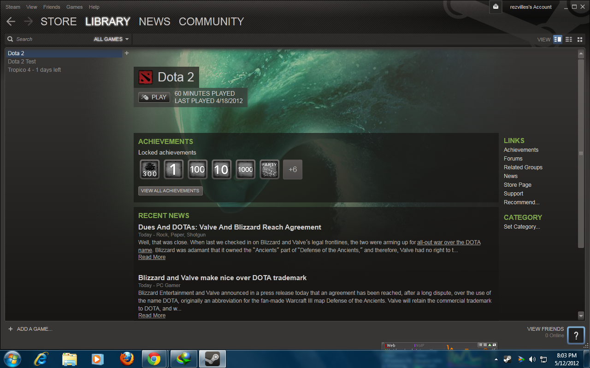Select Dota 2 Test in the games list
The width and height of the screenshot is (590, 368).
[22, 62]
